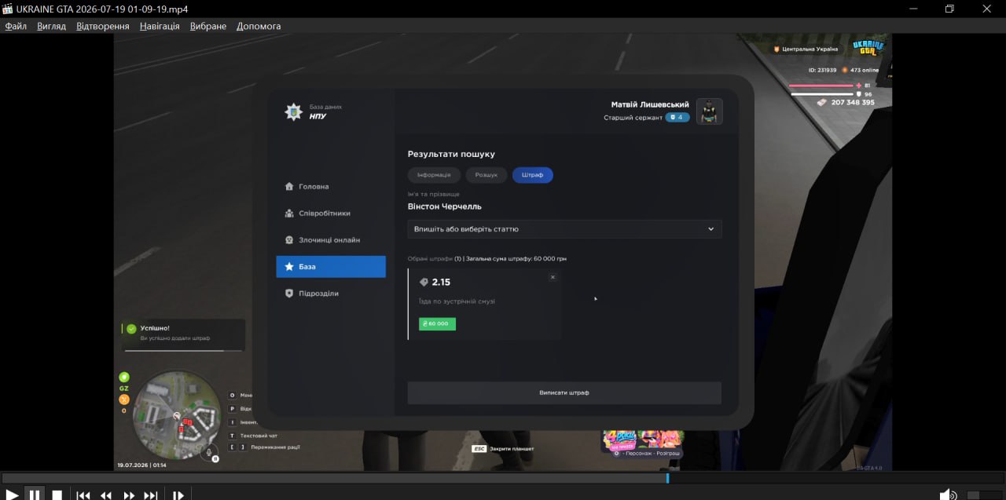Go to Головна in the sidebar
1006x500 pixels.
[331, 187]
